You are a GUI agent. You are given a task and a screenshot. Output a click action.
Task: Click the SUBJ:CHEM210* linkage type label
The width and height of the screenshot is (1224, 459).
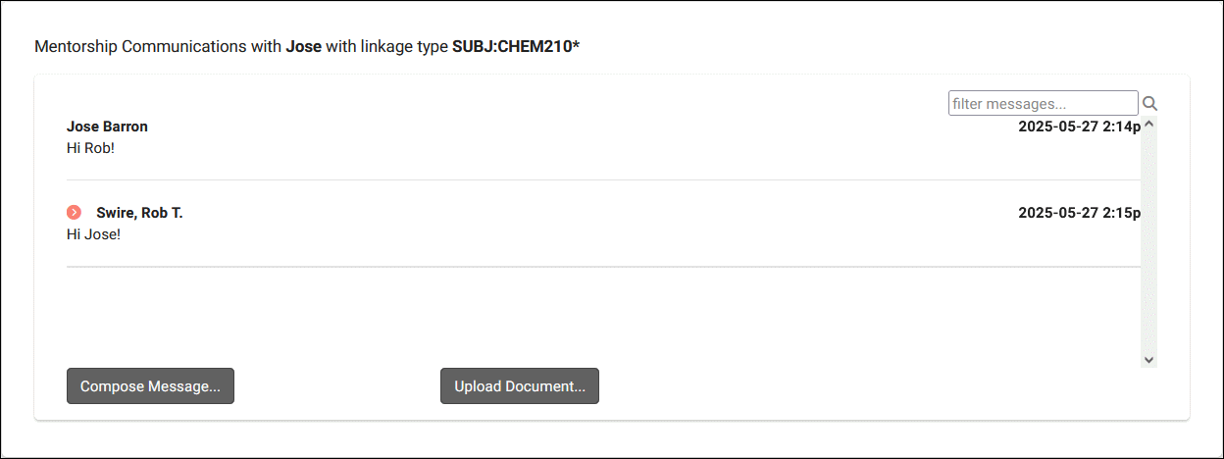pos(515,46)
